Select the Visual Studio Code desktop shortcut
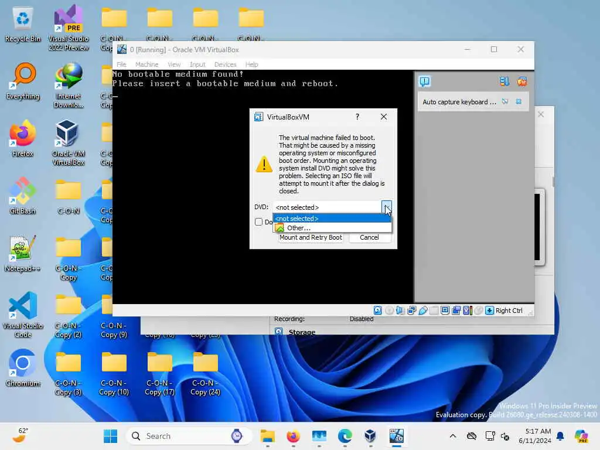The width and height of the screenshot is (600, 450). (x=23, y=315)
